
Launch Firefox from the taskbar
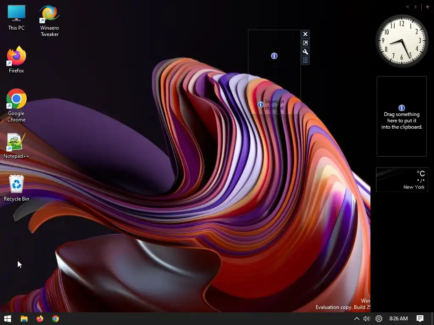tap(40, 319)
